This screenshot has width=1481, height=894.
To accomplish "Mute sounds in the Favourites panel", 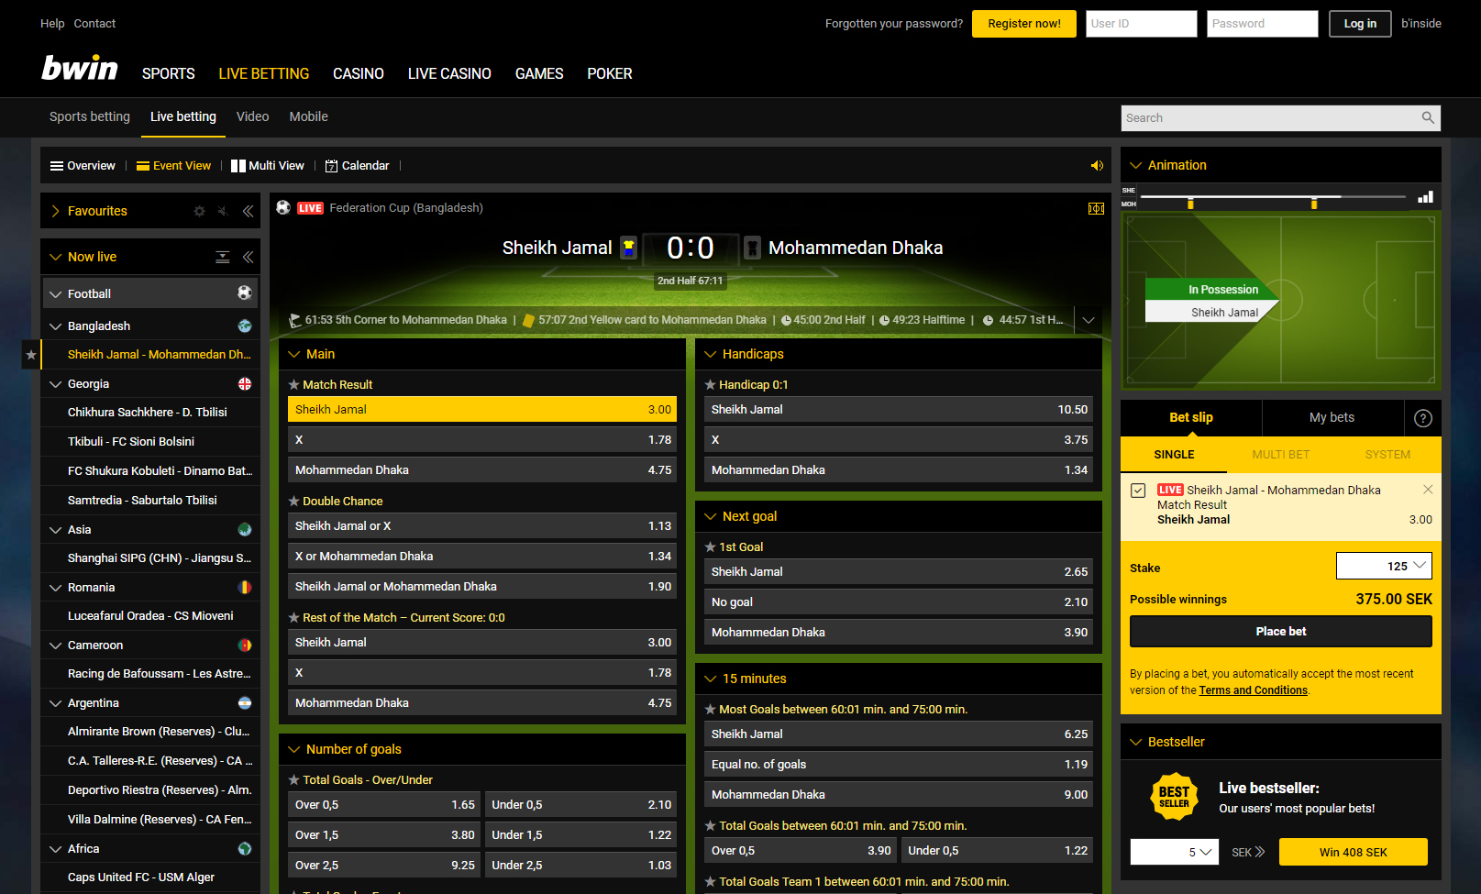I will [223, 211].
